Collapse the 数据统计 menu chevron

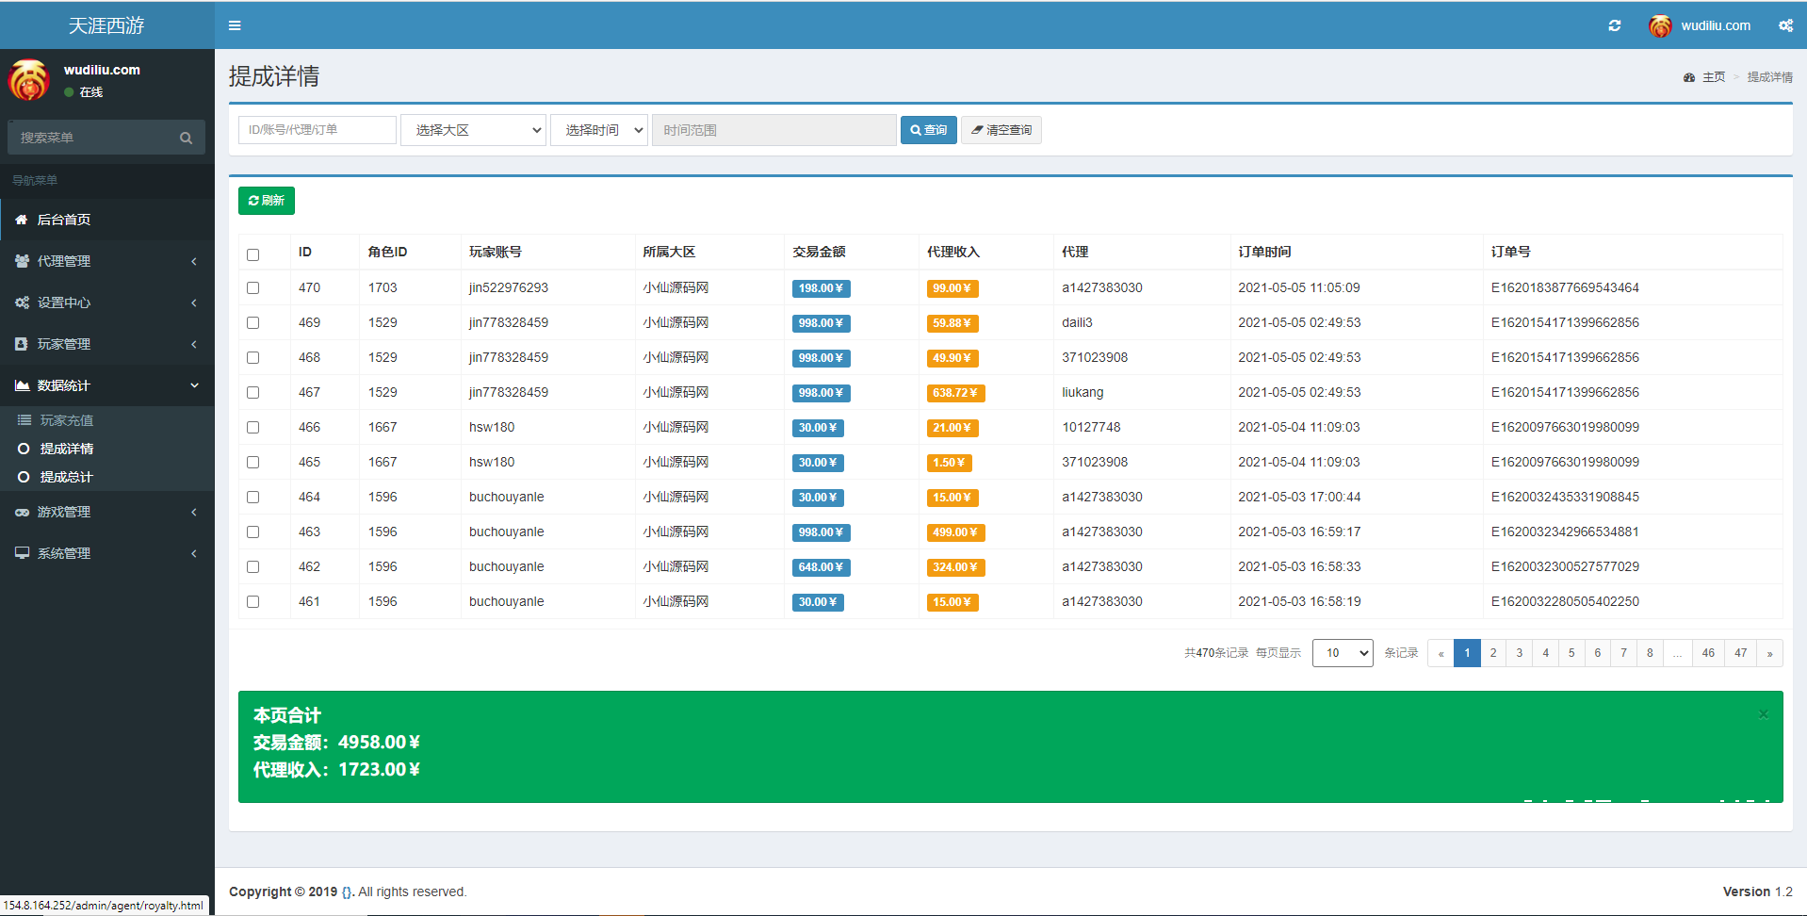click(194, 385)
